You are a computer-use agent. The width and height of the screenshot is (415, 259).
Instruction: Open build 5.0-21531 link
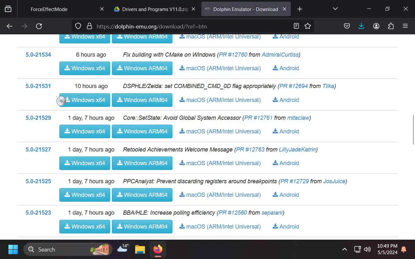(x=38, y=86)
